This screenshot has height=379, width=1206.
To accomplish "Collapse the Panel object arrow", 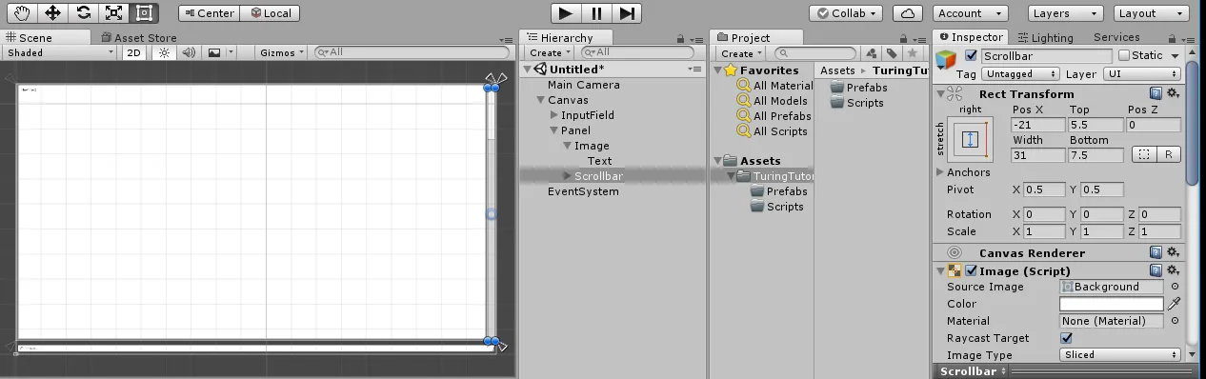I will [554, 130].
